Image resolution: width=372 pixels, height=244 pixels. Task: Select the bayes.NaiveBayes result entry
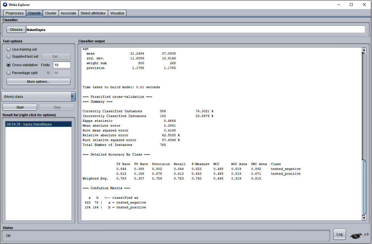(39, 124)
